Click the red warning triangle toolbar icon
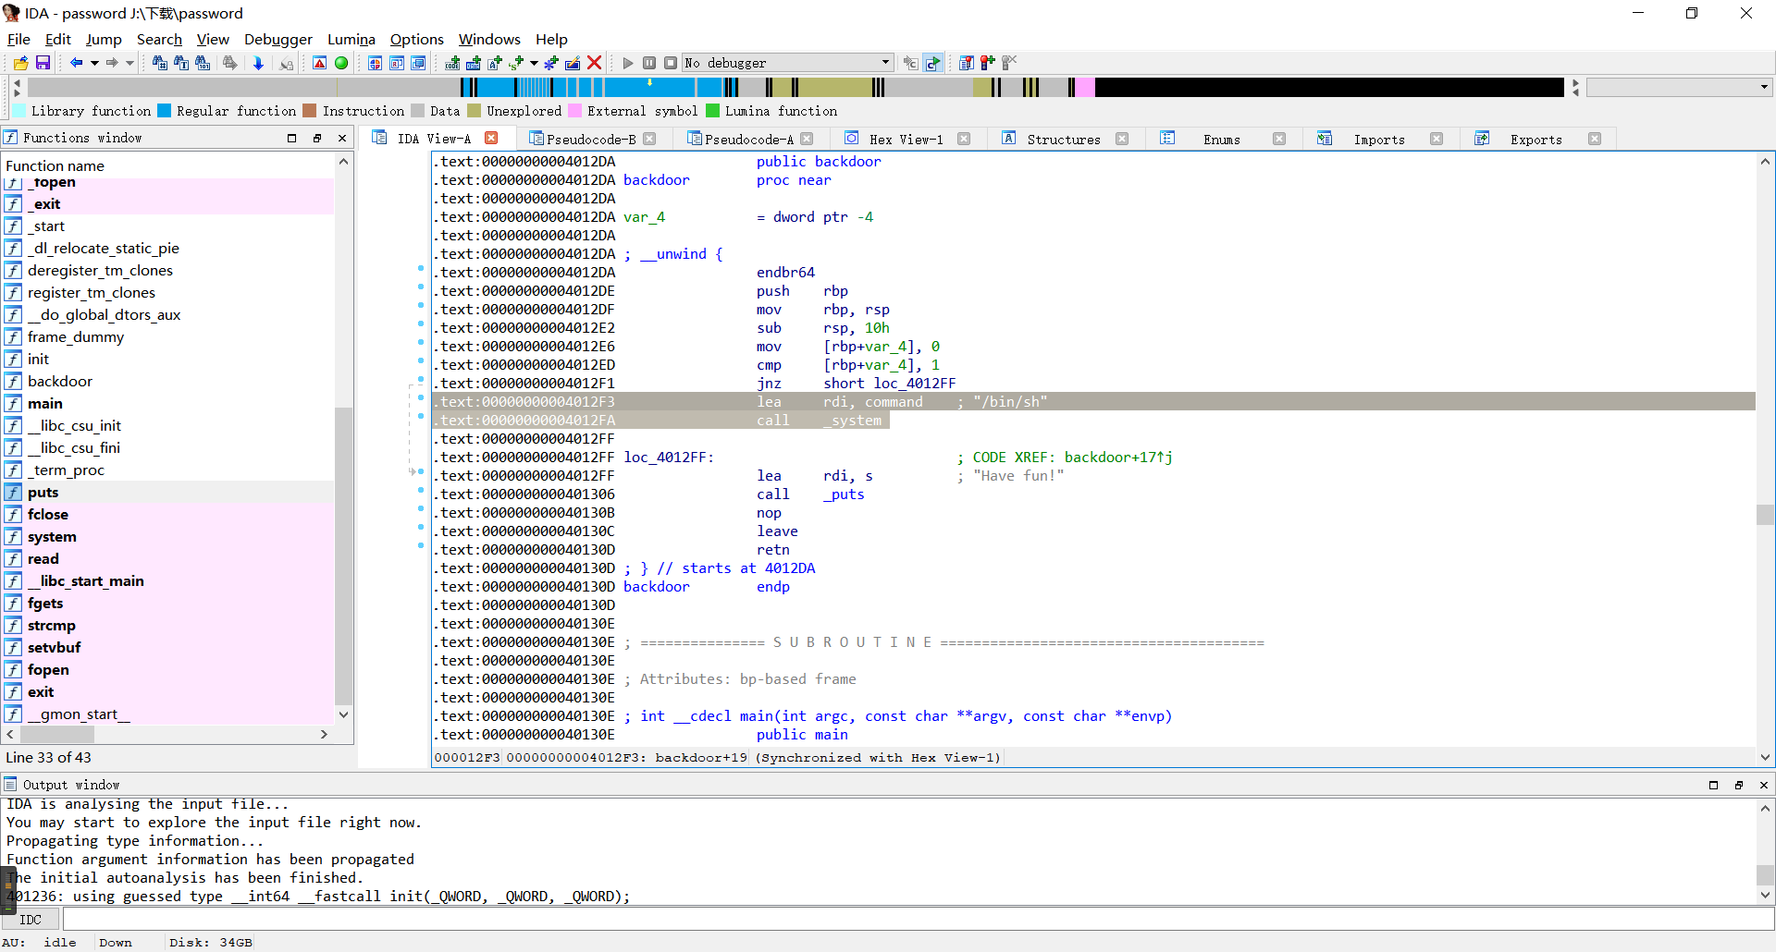 click(x=319, y=63)
